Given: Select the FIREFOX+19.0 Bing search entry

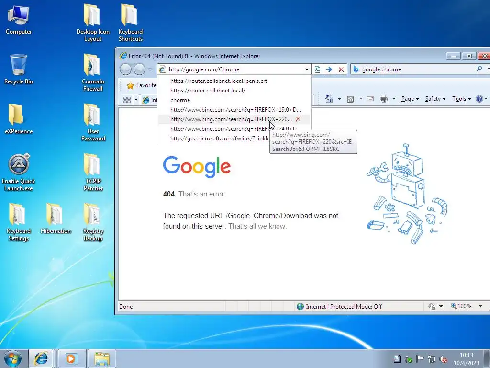Looking at the screenshot, I should click(x=234, y=110).
